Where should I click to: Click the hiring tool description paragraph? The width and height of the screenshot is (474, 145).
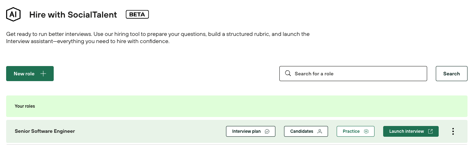coord(158,38)
